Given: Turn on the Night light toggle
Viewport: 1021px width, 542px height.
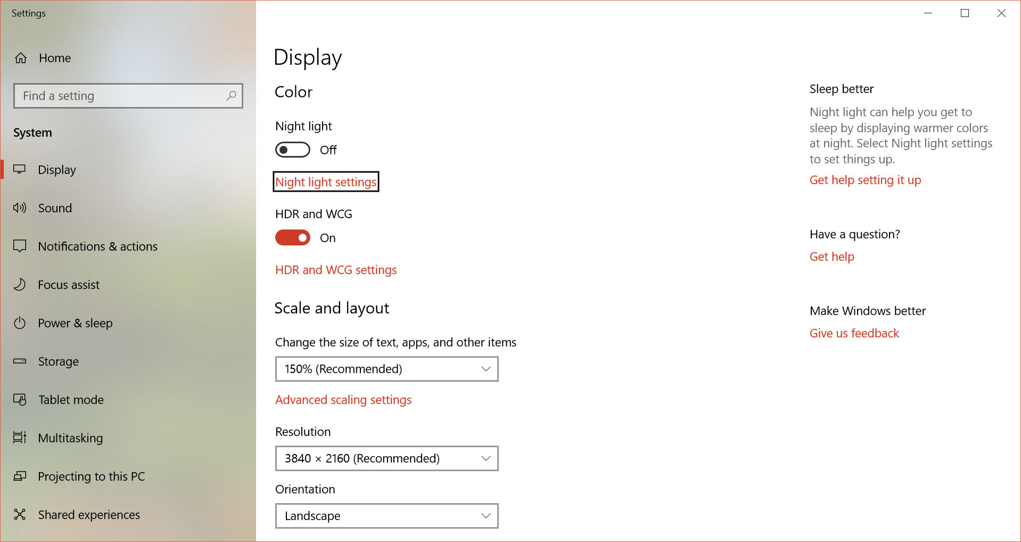Looking at the screenshot, I should point(293,150).
